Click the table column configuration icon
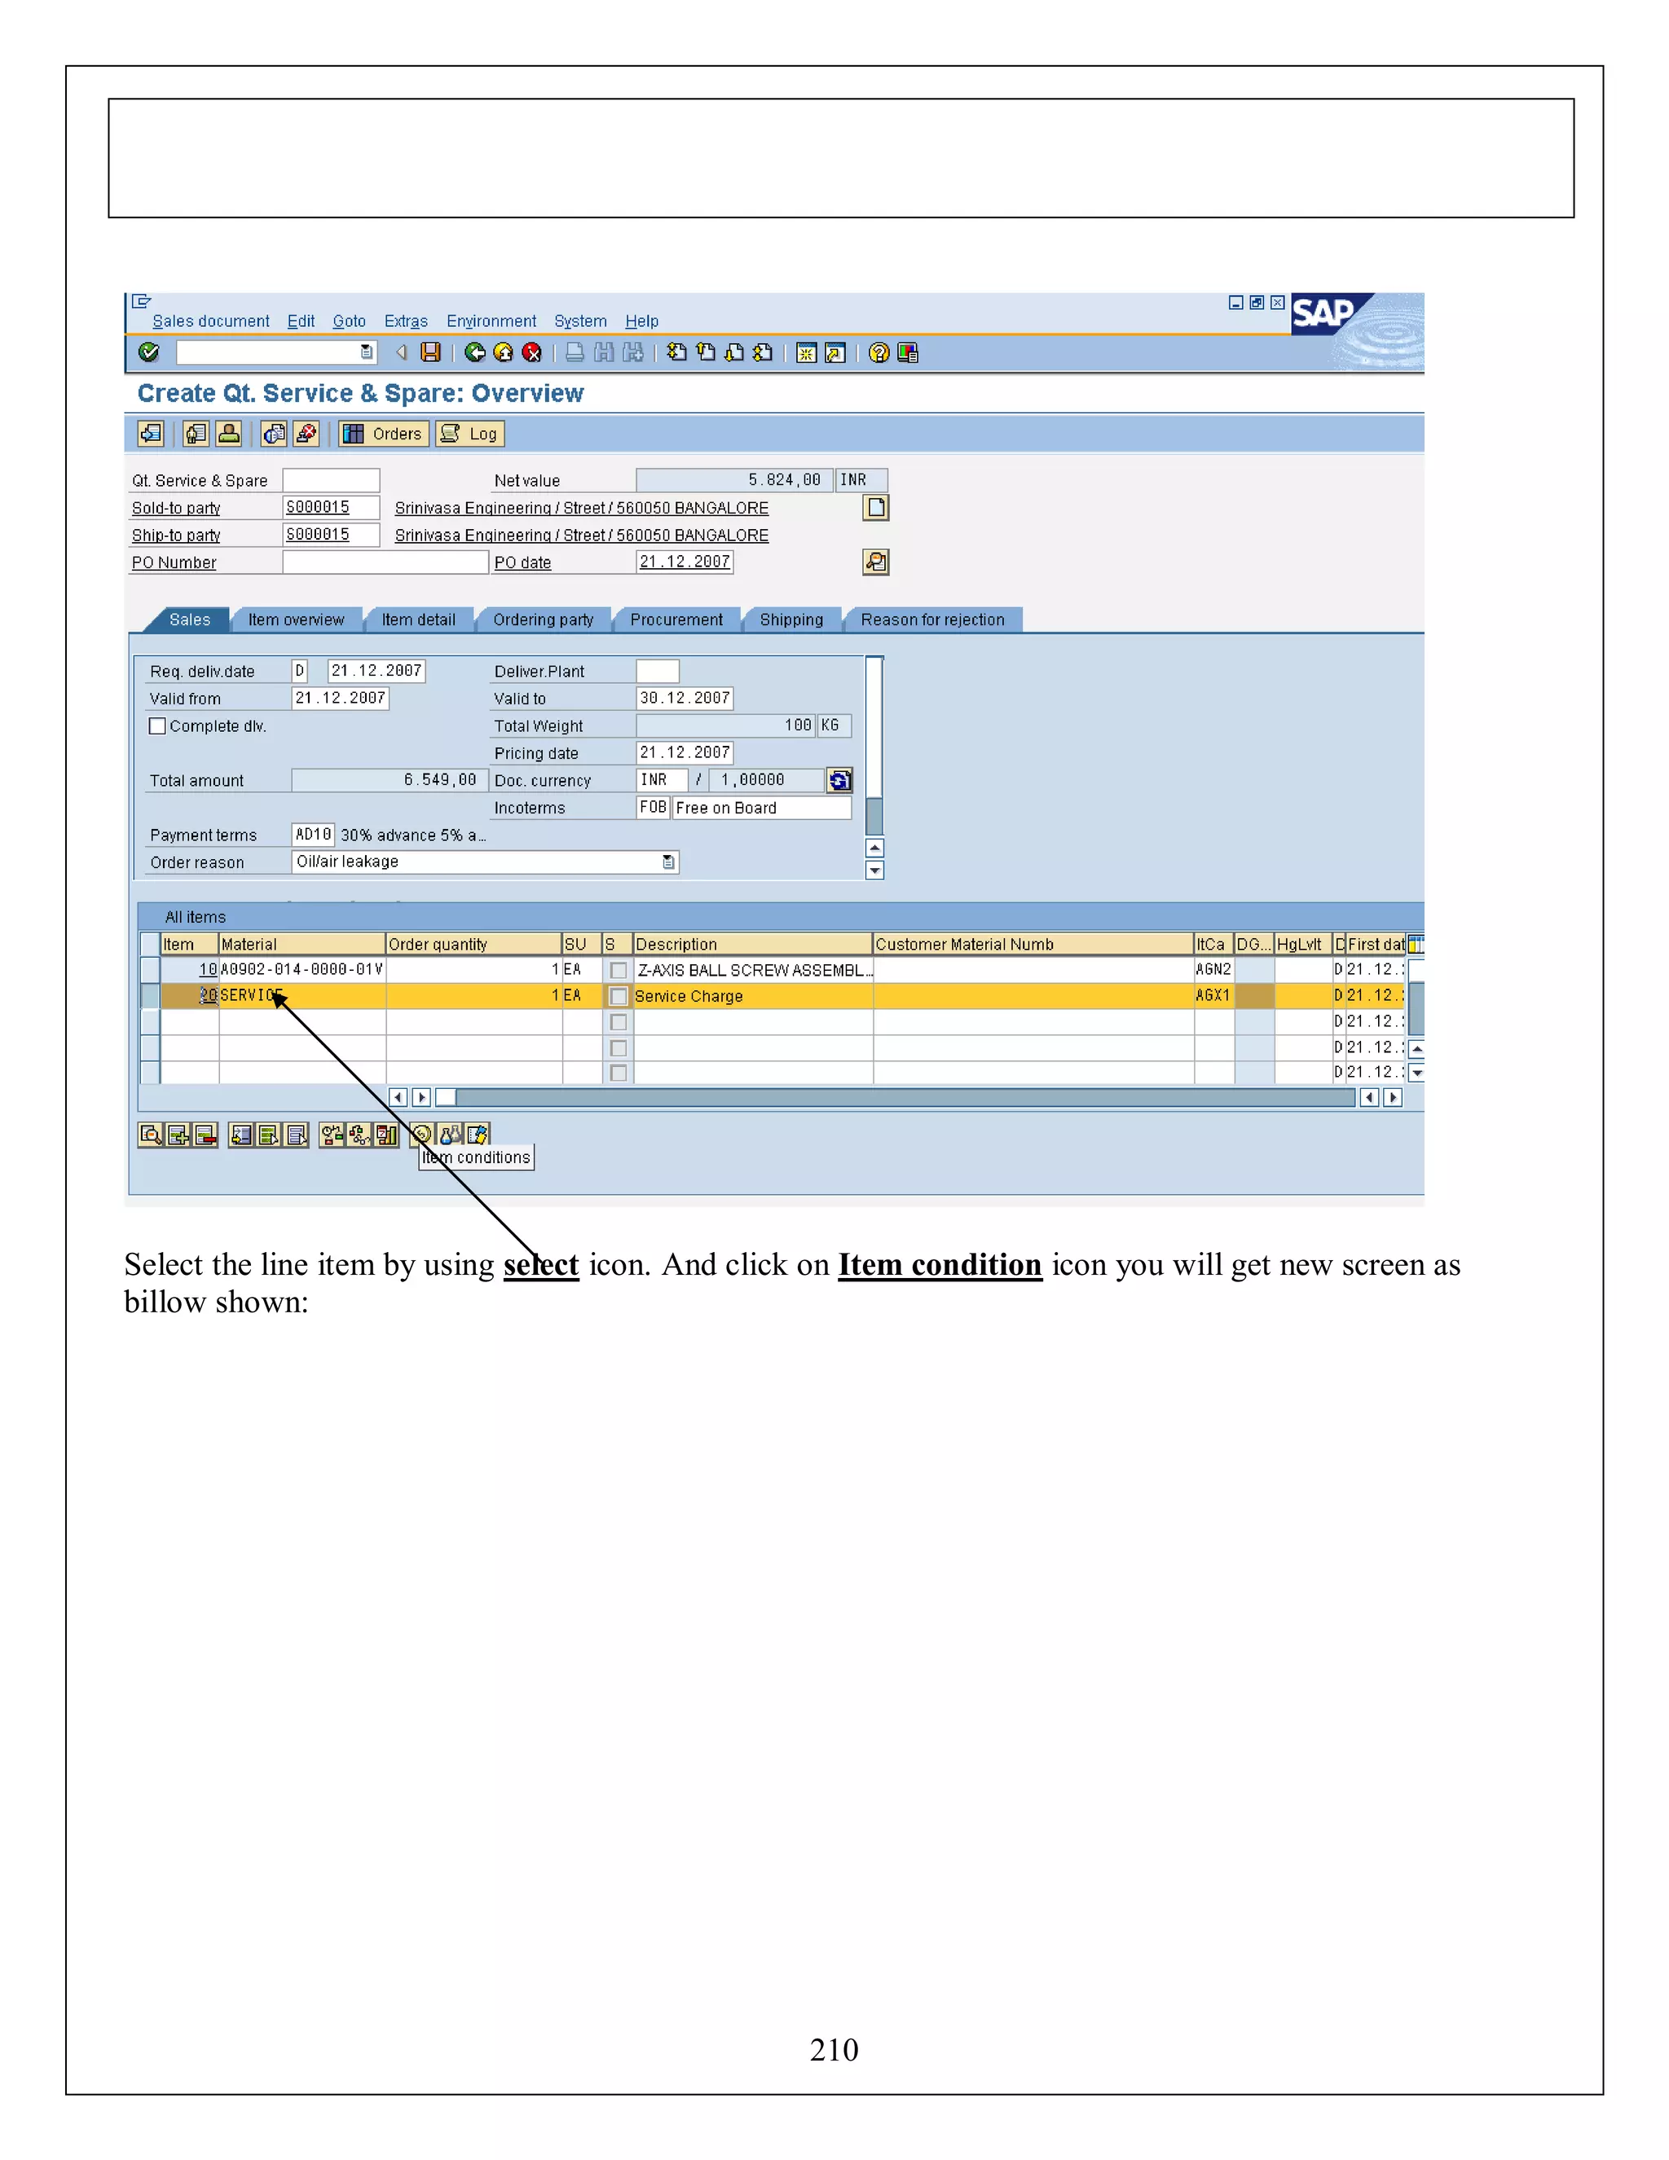1669x2160 pixels. pos(1415,944)
